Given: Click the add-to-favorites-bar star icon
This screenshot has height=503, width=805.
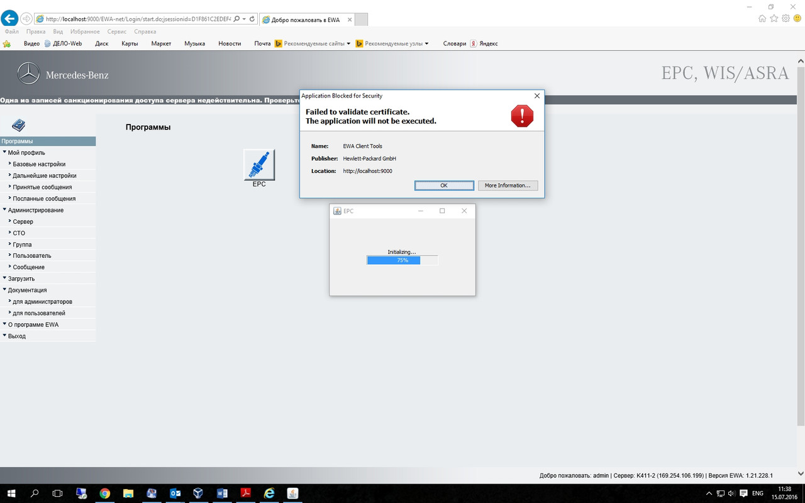Looking at the screenshot, I should coord(7,44).
